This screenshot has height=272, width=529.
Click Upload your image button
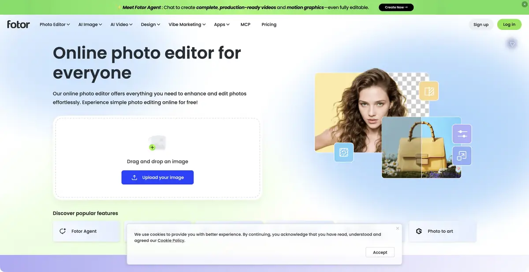pyautogui.click(x=158, y=177)
